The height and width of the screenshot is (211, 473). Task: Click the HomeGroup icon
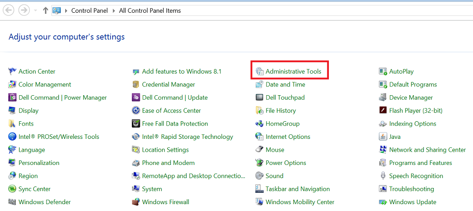click(x=259, y=124)
